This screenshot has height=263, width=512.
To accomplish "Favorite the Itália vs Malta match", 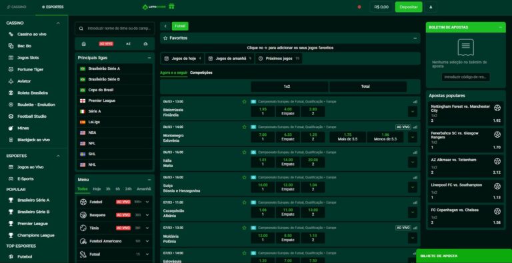I will [x=244, y=152].
